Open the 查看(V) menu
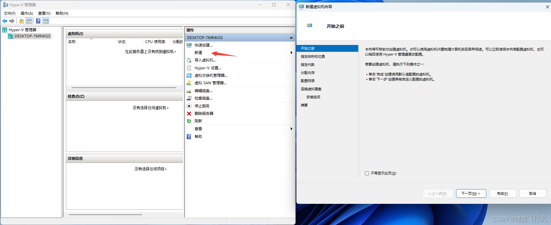The width and height of the screenshot is (551, 225). click(x=44, y=13)
